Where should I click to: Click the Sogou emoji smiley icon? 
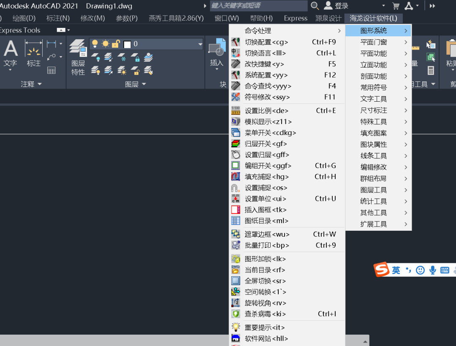tap(420, 270)
